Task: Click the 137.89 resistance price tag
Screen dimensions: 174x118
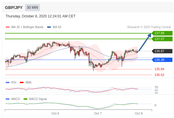Action: pos(162,33)
